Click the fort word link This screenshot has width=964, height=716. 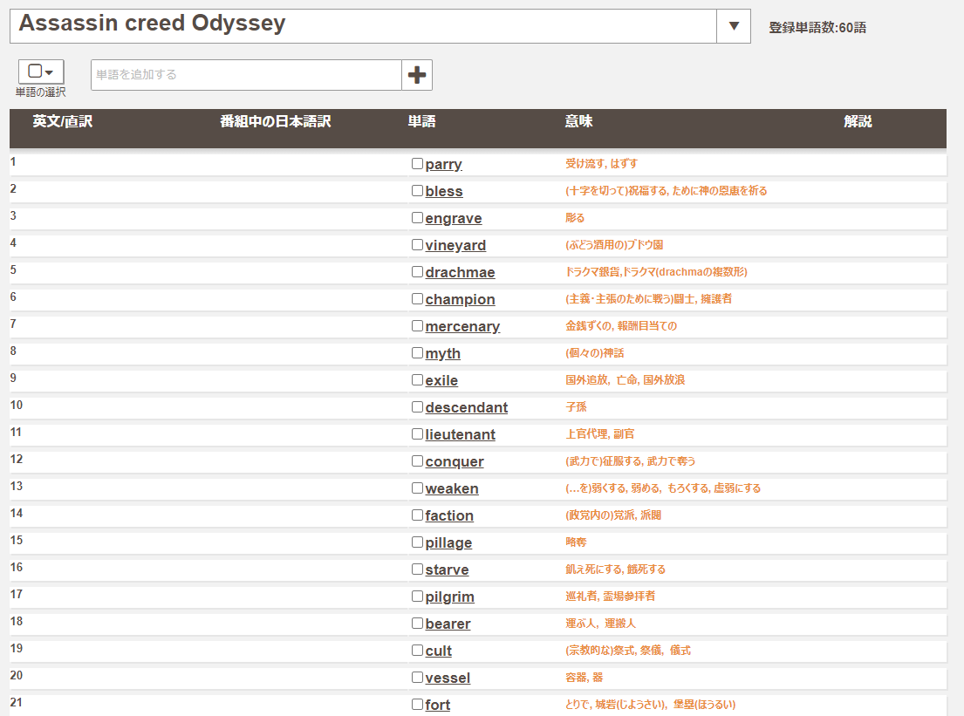coord(438,705)
